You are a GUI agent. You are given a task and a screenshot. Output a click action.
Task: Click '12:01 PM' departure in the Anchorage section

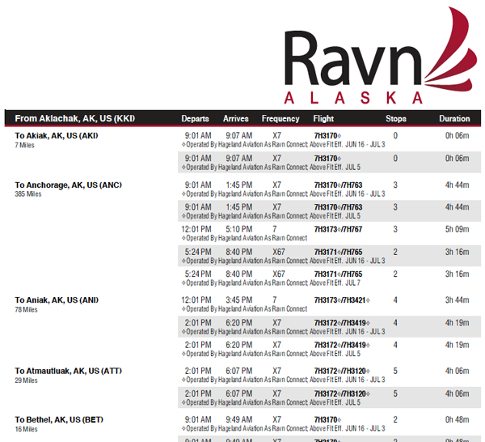click(196, 229)
